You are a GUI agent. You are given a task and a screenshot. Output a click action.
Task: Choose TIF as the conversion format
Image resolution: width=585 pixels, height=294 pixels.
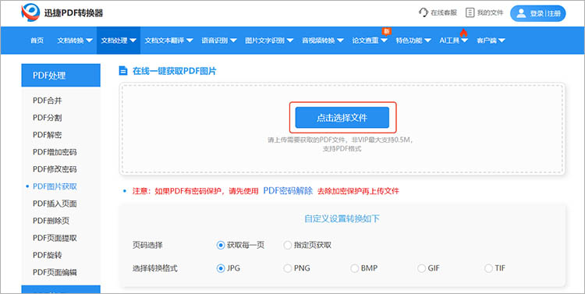pos(488,268)
